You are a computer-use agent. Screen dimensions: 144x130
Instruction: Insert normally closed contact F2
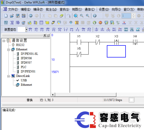[36, 30]
